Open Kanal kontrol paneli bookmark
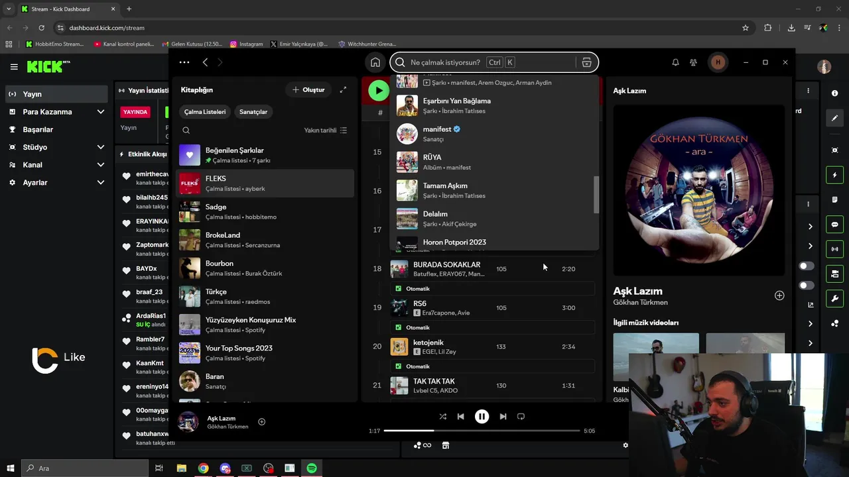This screenshot has width=849, height=477. pos(124,44)
